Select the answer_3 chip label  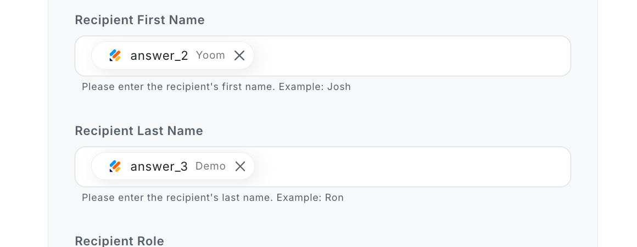pyautogui.click(x=159, y=166)
